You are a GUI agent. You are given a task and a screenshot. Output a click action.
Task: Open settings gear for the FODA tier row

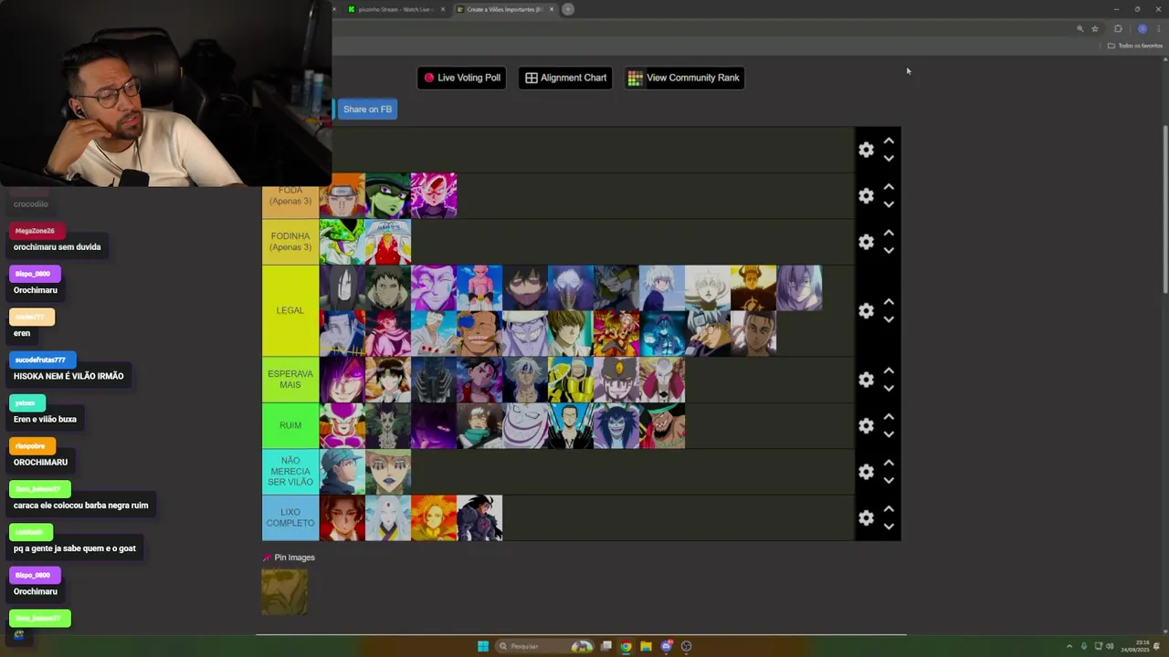[x=866, y=196]
